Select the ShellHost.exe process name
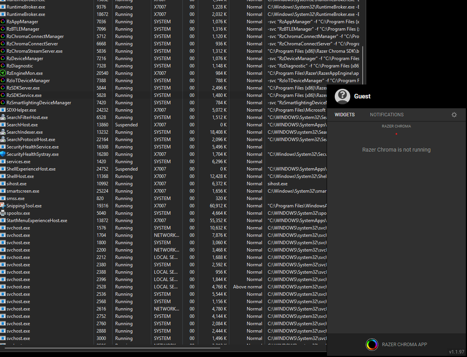Image resolution: width=467 pixels, height=357 pixels. [20, 176]
